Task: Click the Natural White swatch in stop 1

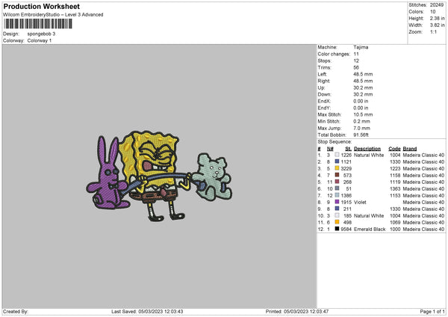Action: tap(337, 155)
